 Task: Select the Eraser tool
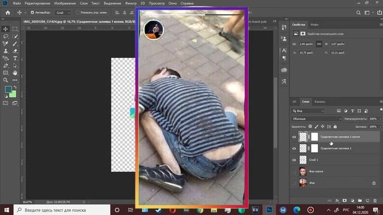(15, 51)
